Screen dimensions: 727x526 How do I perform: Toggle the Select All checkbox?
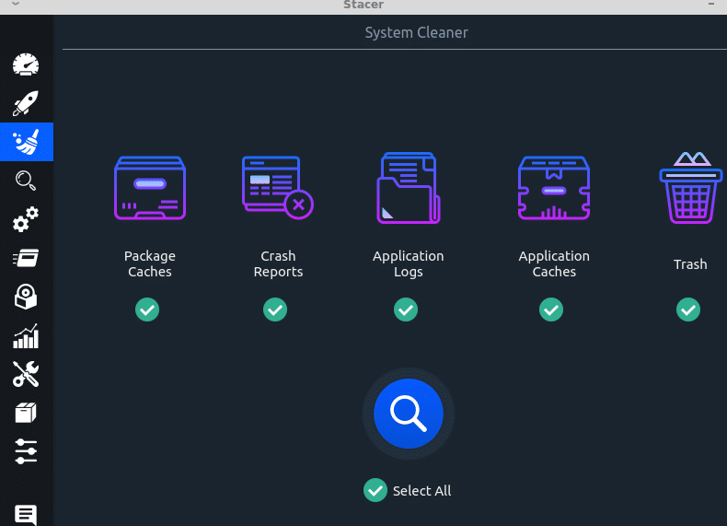(x=375, y=490)
